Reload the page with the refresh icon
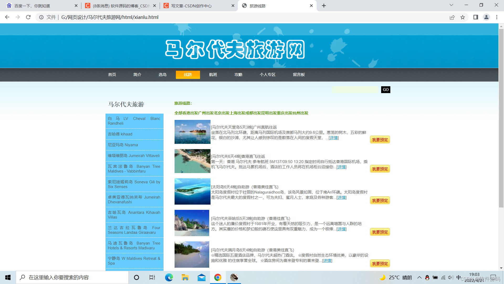The height and width of the screenshot is (284, 504). coord(28,17)
